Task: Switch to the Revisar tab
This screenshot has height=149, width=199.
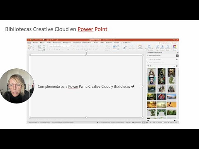Action: [96, 43]
